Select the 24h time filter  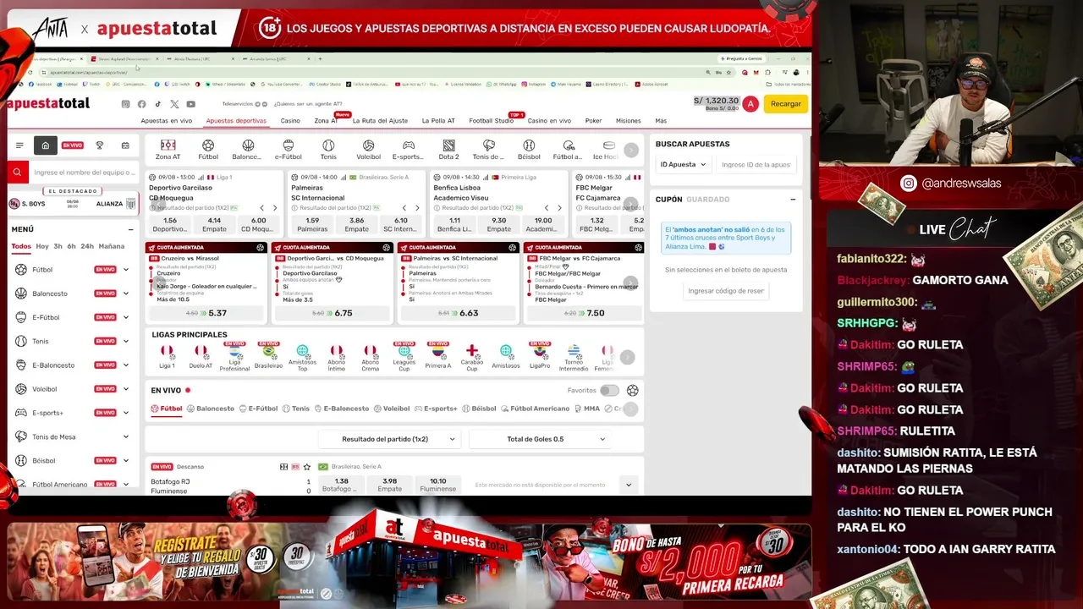87,246
